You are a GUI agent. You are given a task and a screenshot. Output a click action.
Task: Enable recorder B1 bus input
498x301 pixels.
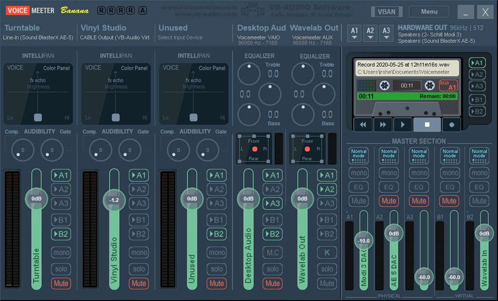[477, 100]
